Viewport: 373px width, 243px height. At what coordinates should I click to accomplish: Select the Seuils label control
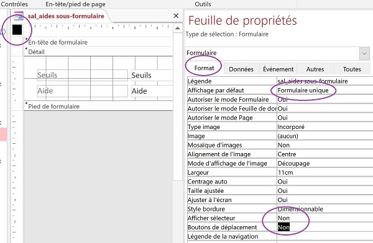point(82,75)
